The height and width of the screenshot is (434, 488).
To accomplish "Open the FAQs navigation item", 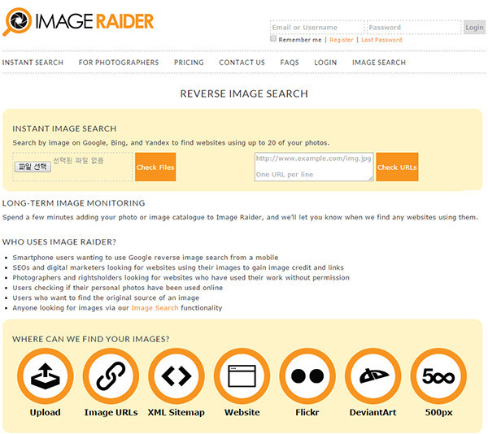I will 290,63.
